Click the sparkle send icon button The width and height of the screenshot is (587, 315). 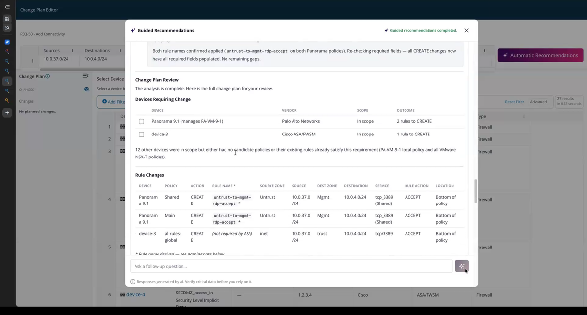click(462, 266)
